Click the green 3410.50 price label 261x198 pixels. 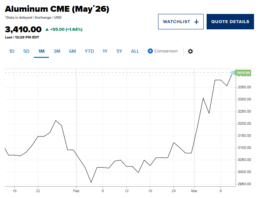tap(243, 73)
